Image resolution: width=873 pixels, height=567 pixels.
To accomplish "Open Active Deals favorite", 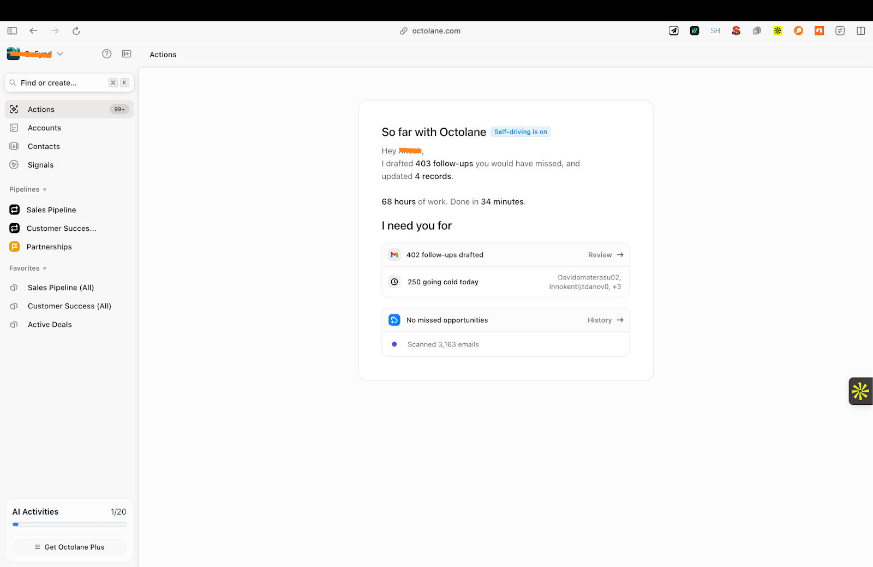I will (x=69, y=325).
